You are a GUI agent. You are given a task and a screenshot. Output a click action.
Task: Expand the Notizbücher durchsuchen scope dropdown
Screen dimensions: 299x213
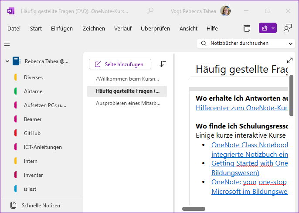pyautogui.click(x=290, y=44)
